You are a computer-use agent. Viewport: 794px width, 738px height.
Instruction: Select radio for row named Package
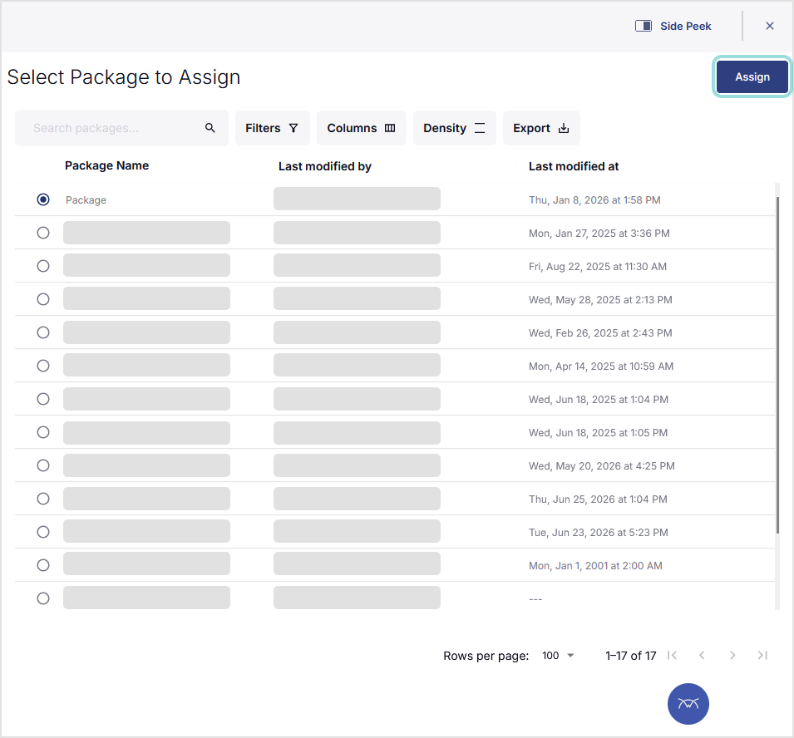point(43,199)
